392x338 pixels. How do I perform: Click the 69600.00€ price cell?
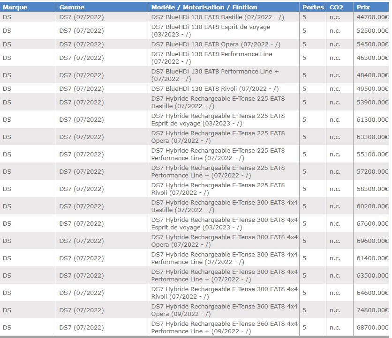[x=372, y=241]
